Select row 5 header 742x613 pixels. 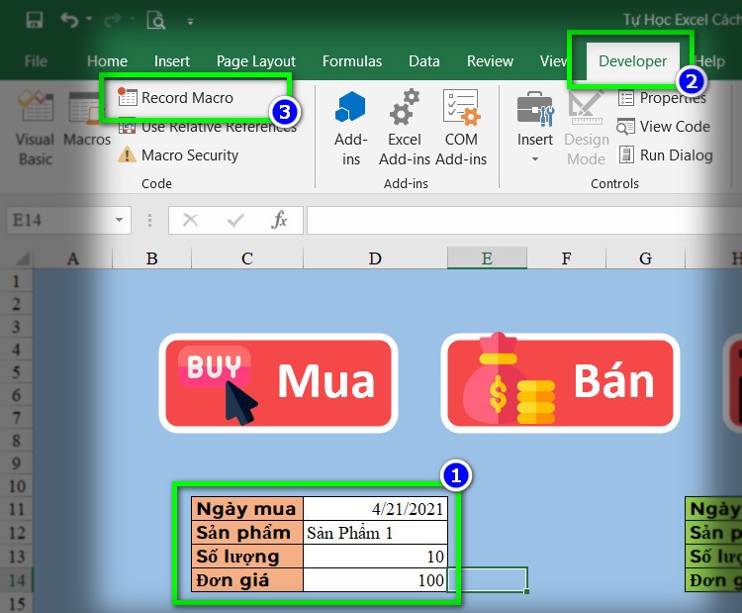tap(16, 372)
